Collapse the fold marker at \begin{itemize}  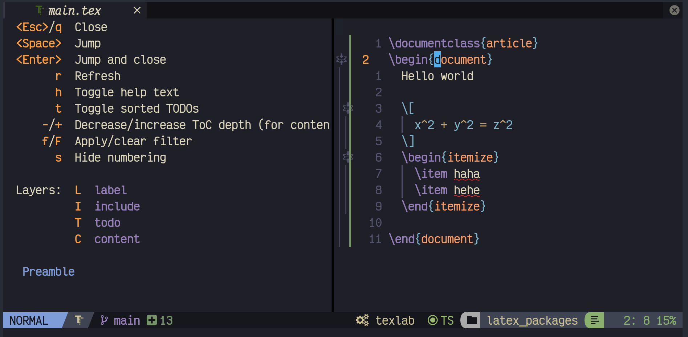348,157
